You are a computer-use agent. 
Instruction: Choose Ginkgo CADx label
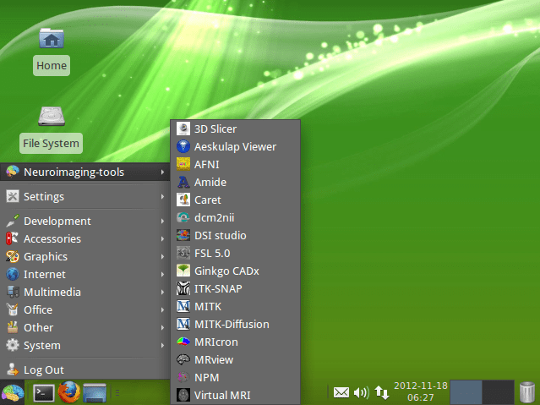226,271
